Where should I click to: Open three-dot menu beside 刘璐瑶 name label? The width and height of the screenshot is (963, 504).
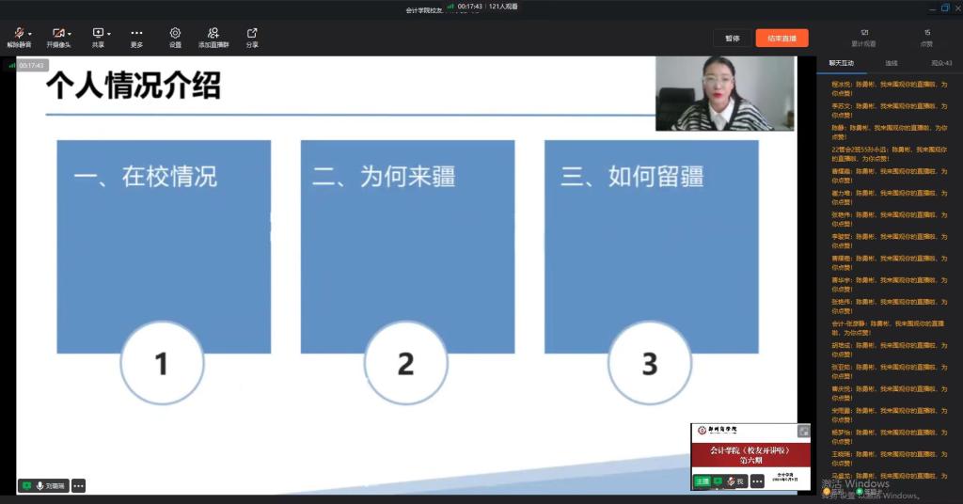tap(78, 486)
